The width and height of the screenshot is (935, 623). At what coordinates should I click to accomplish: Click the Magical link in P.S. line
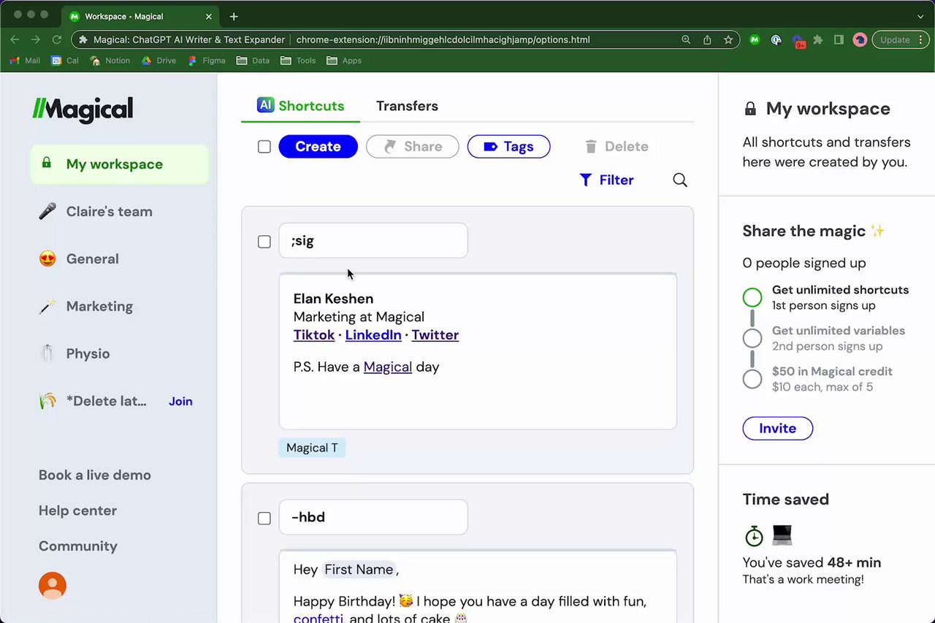[388, 367]
